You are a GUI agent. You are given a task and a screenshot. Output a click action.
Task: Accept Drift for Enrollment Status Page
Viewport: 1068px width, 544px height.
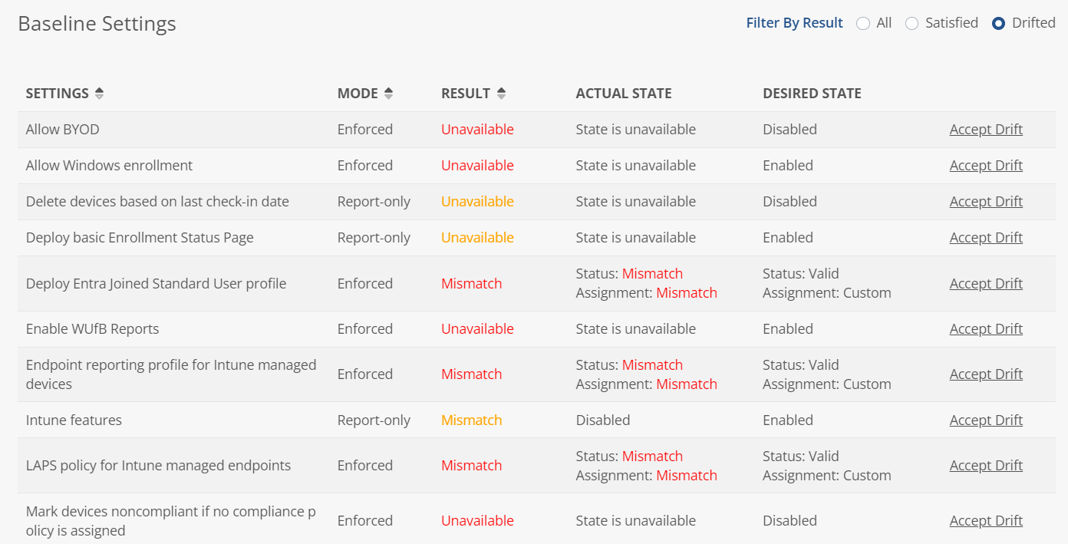(x=986, y=238)
